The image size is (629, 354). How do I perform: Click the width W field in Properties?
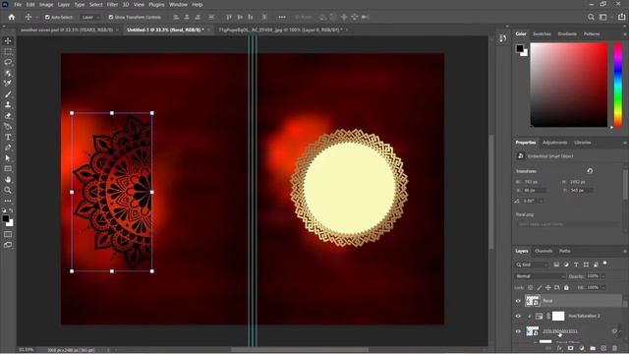tap(535, 182)
